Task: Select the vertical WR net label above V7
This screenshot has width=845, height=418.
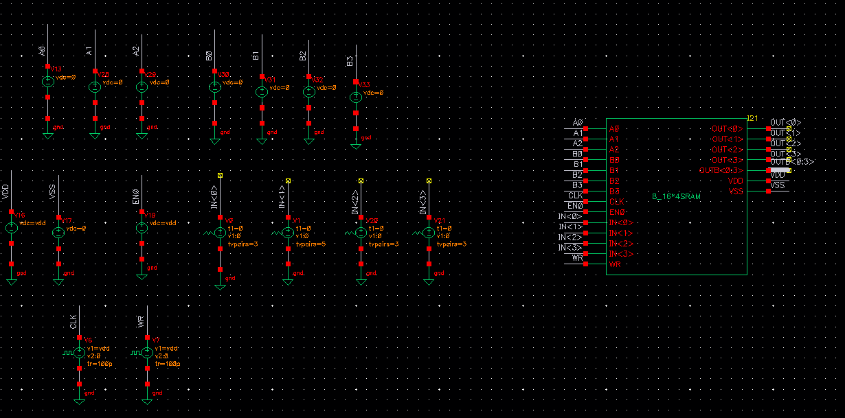Action: point(142,321)
